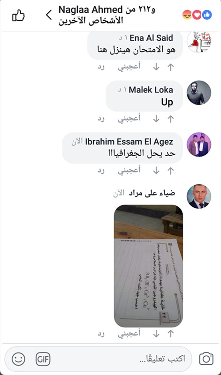Image resolution: width=221 pixels, height=375 pixels.
Task: Like Ibrahim Essam El Agez's comment
Action: (129, 171)
